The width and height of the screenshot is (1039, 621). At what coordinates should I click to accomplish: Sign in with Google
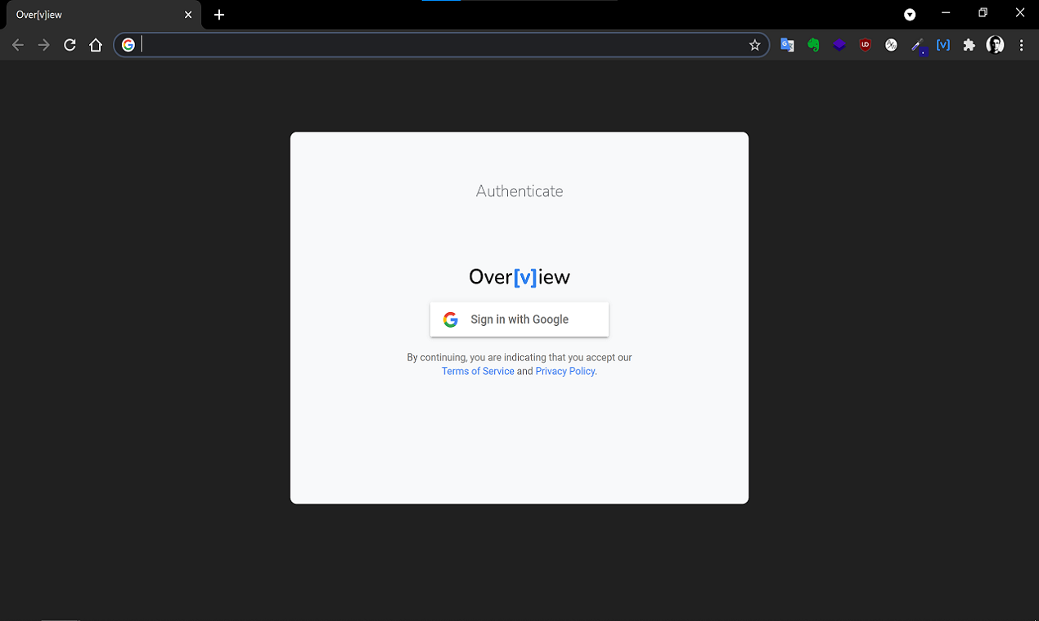[519, 319]
